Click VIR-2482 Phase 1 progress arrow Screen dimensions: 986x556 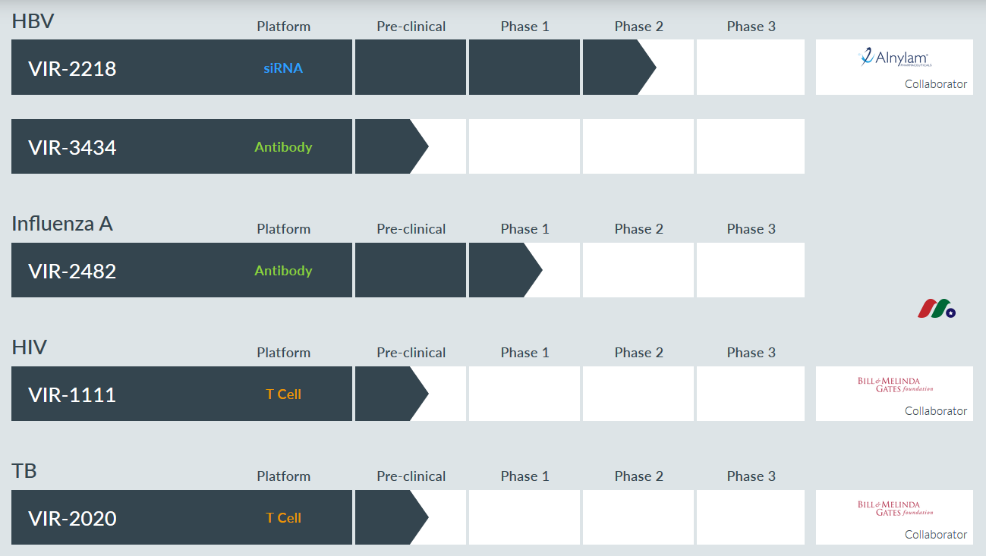click(505, 270)
